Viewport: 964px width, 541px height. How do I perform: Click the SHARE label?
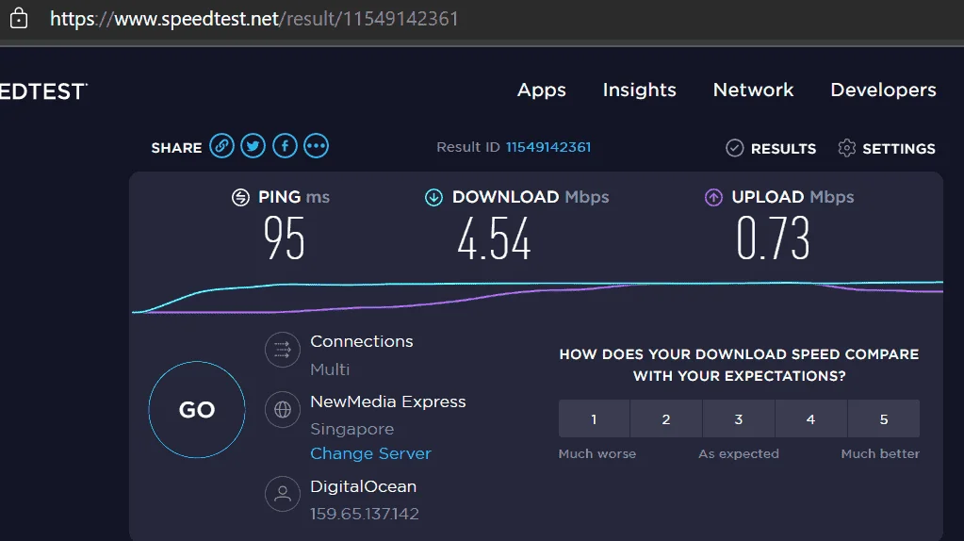[176, 148]
